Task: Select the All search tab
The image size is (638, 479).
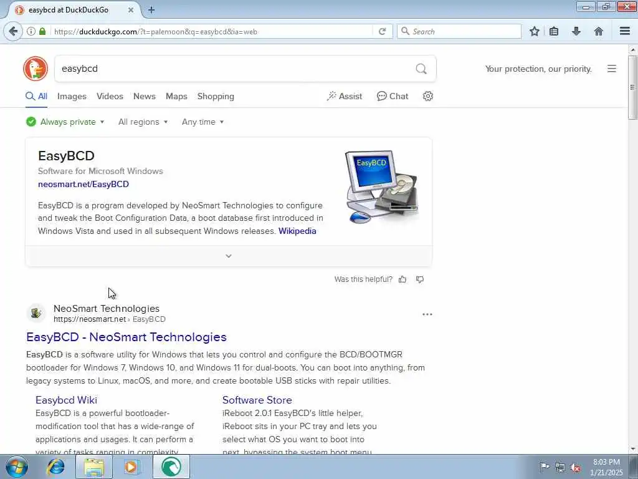Action: (37, 96)
